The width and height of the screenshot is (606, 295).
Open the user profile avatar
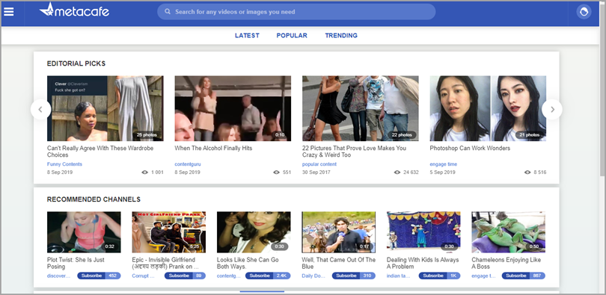(x=584, y=11)
